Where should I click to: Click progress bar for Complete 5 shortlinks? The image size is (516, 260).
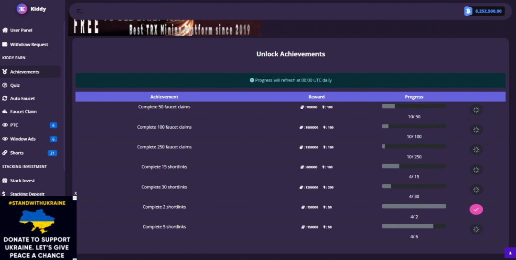[x=414, y=226]
